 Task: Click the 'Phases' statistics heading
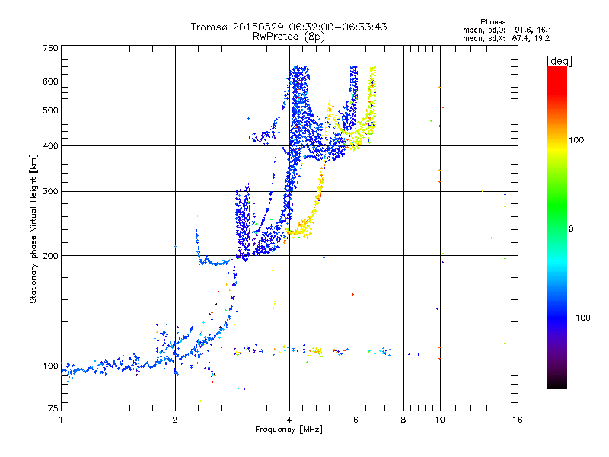pos(493,22)
